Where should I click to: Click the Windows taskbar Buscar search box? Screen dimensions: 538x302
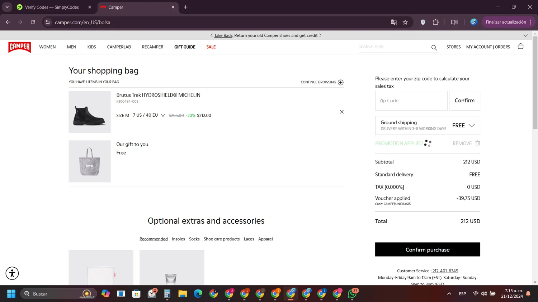click(58, 294)
